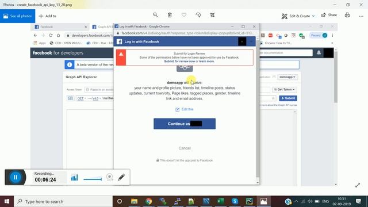This screenshot has width=368, height=207.
Task: Expand Edit & Create dropdown
Action: (298, 16)
